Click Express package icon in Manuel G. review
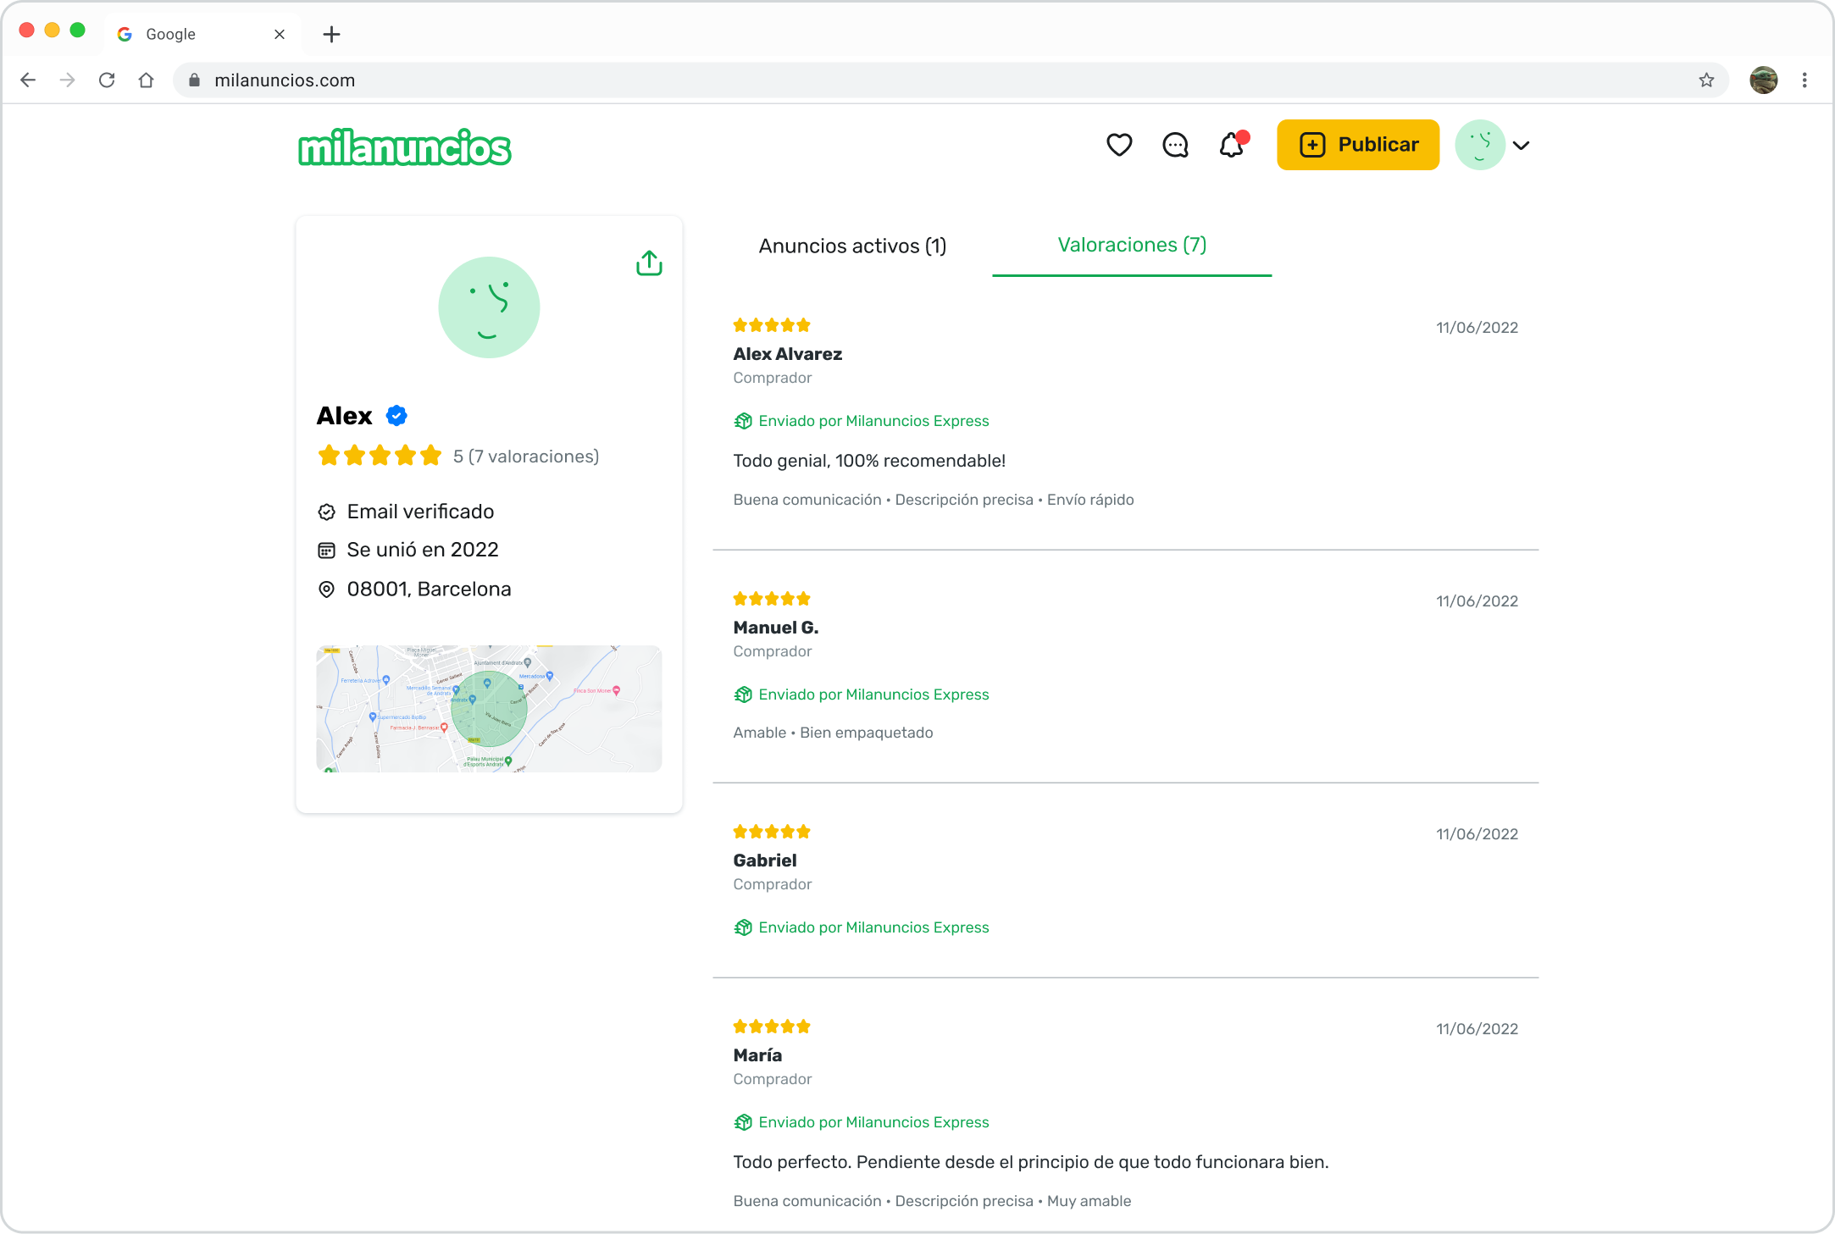 point(743,694)
